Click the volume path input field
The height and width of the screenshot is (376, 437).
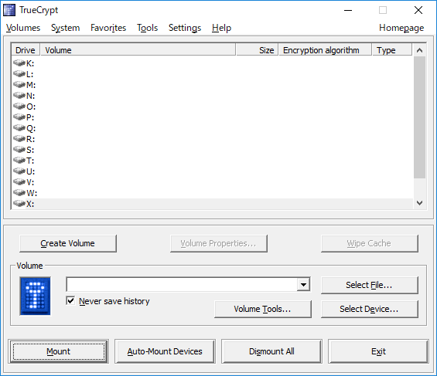[x=182, y=284]
